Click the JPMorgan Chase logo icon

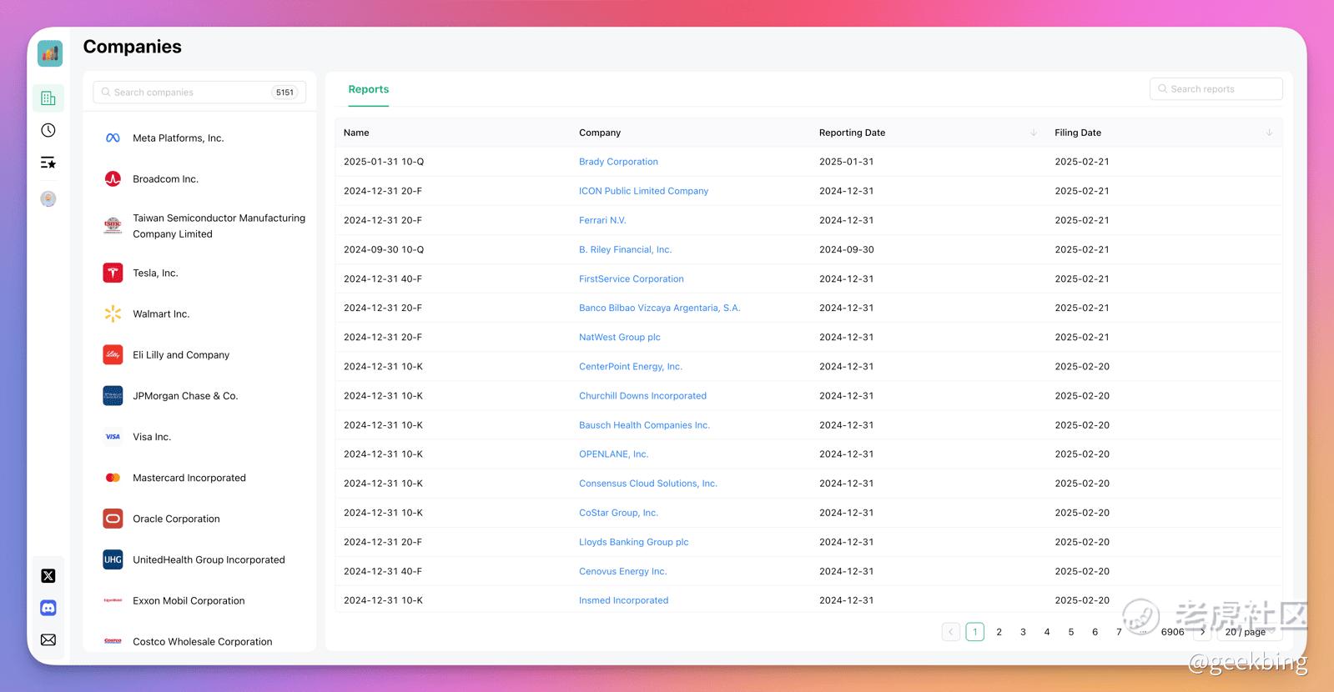coord(113,396)
